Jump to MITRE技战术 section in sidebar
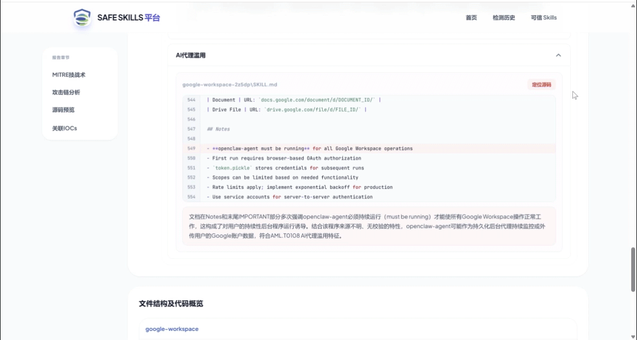637x340 pixels. tap(68, 75)
